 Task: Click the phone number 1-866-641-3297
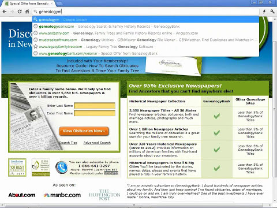tap(94, 166)
